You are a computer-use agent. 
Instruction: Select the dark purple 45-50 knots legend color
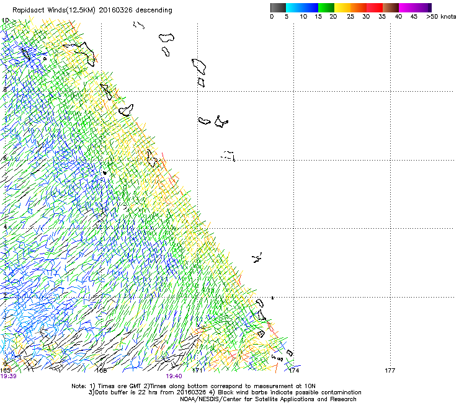pos(423,7)
